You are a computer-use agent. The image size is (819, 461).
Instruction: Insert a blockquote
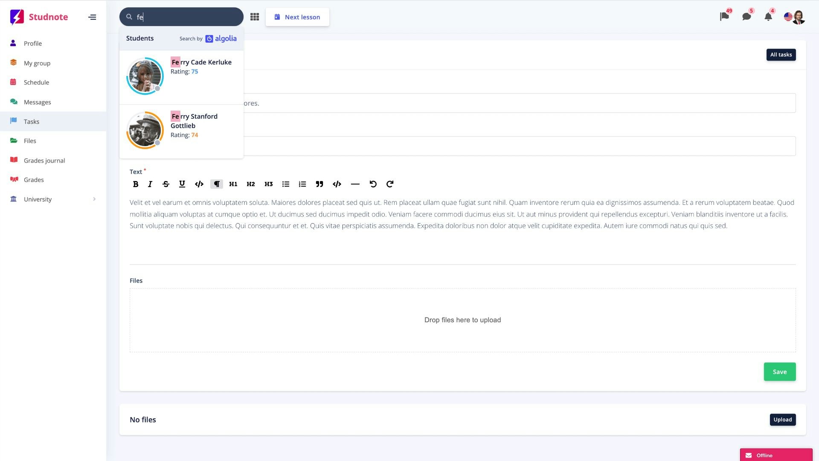319,184
